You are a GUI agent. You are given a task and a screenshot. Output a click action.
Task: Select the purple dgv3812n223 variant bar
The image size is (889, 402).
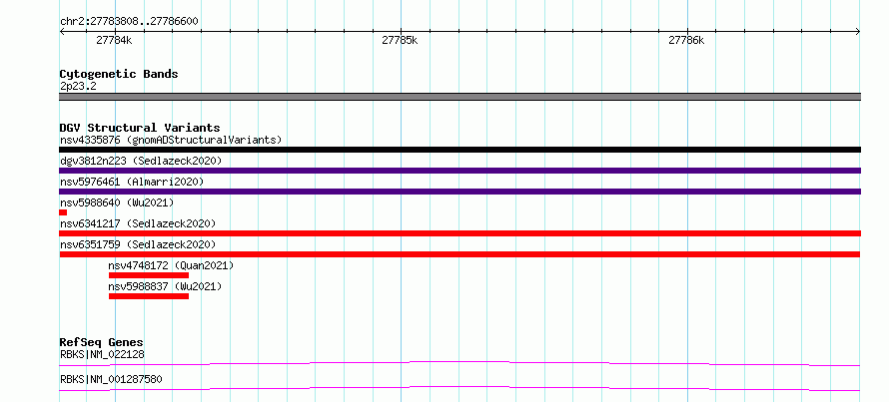pyautogui.click(x=459, y=171)
